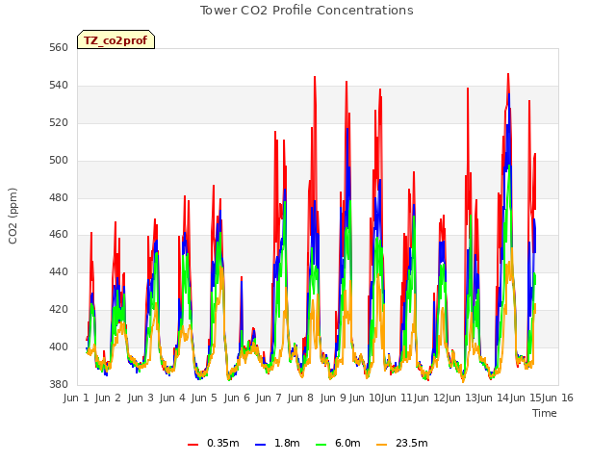The image size is (616, 462).
Task: Click the Jun 8 x-axis tick label
Action: [x=300, y=398]
